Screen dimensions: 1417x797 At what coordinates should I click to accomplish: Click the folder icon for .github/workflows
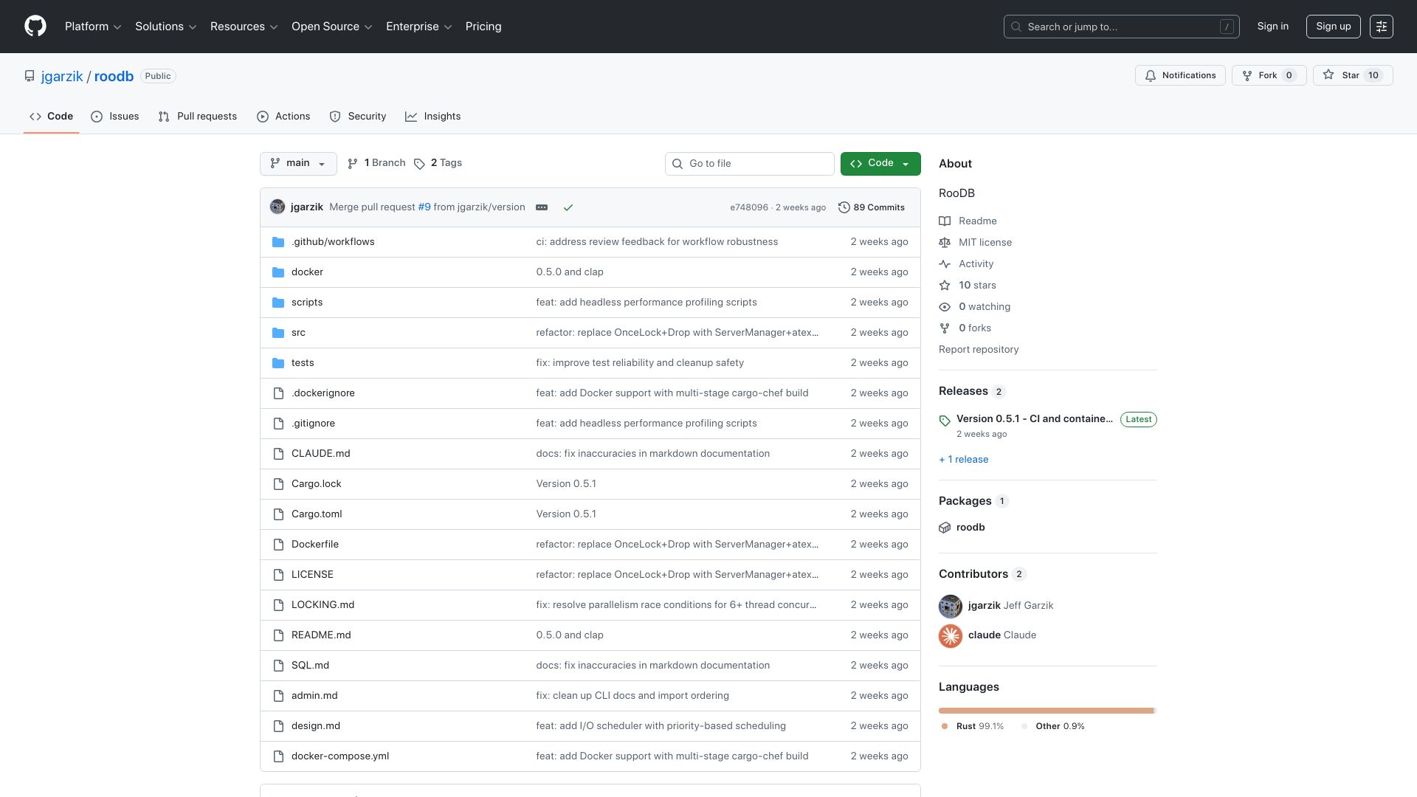click(278, 242)
